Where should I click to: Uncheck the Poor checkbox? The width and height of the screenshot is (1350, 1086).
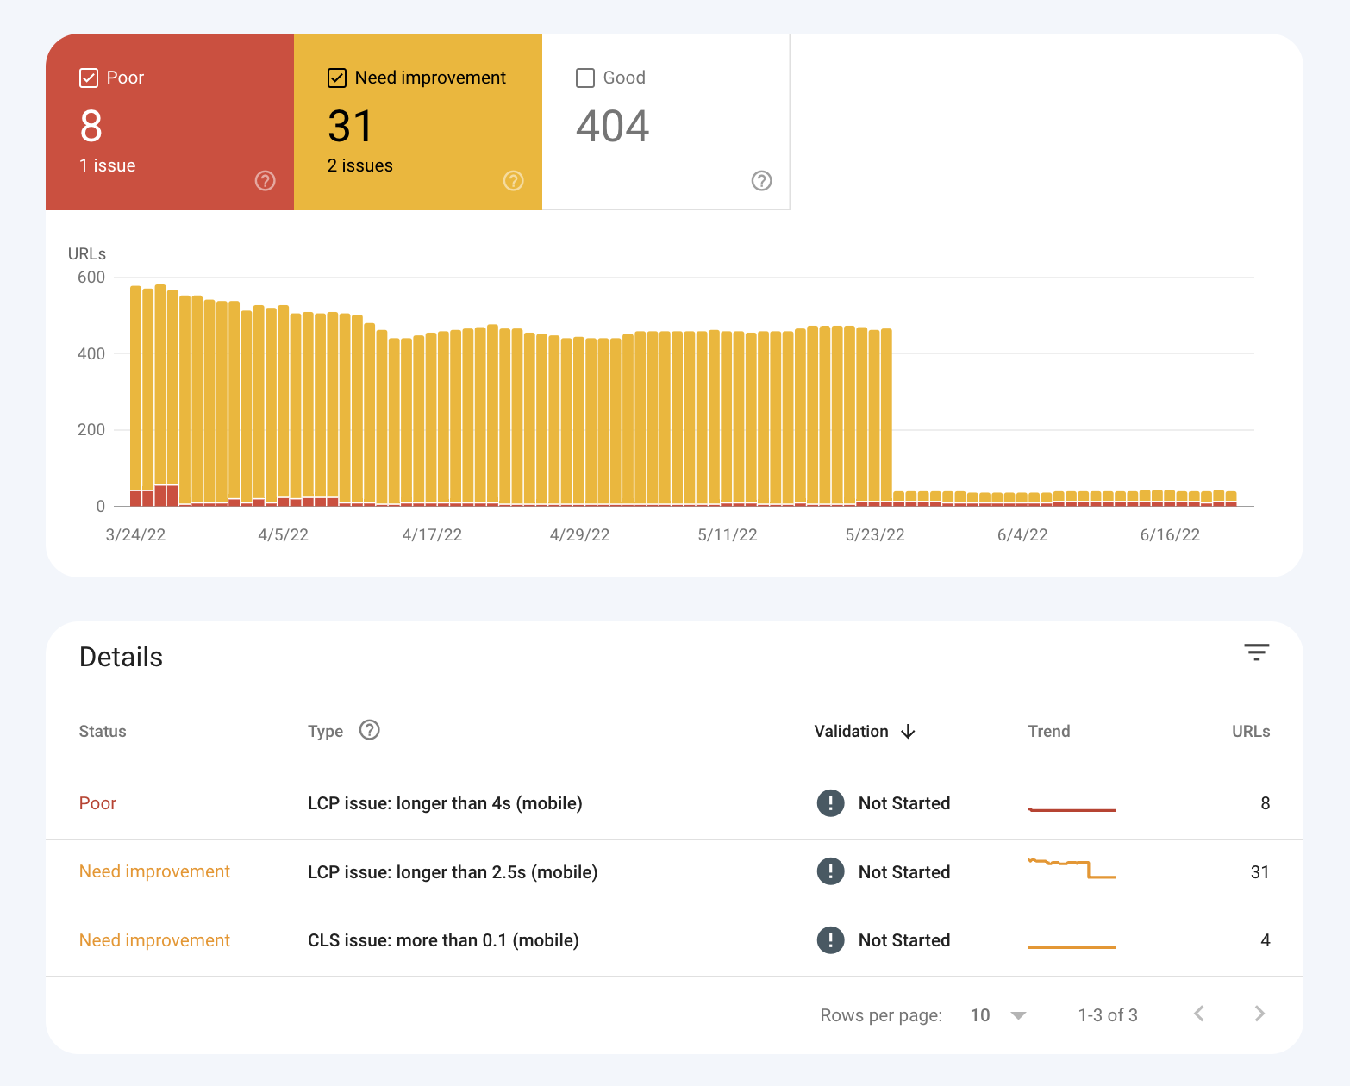(89, 78)
